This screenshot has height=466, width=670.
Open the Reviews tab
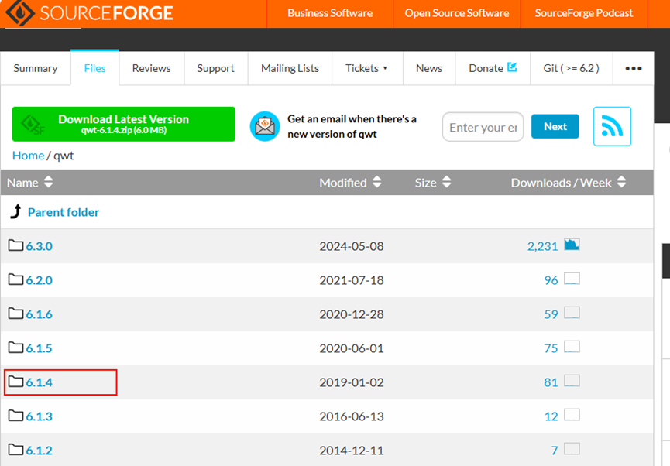pyautogui.click(x=151, y=68)
